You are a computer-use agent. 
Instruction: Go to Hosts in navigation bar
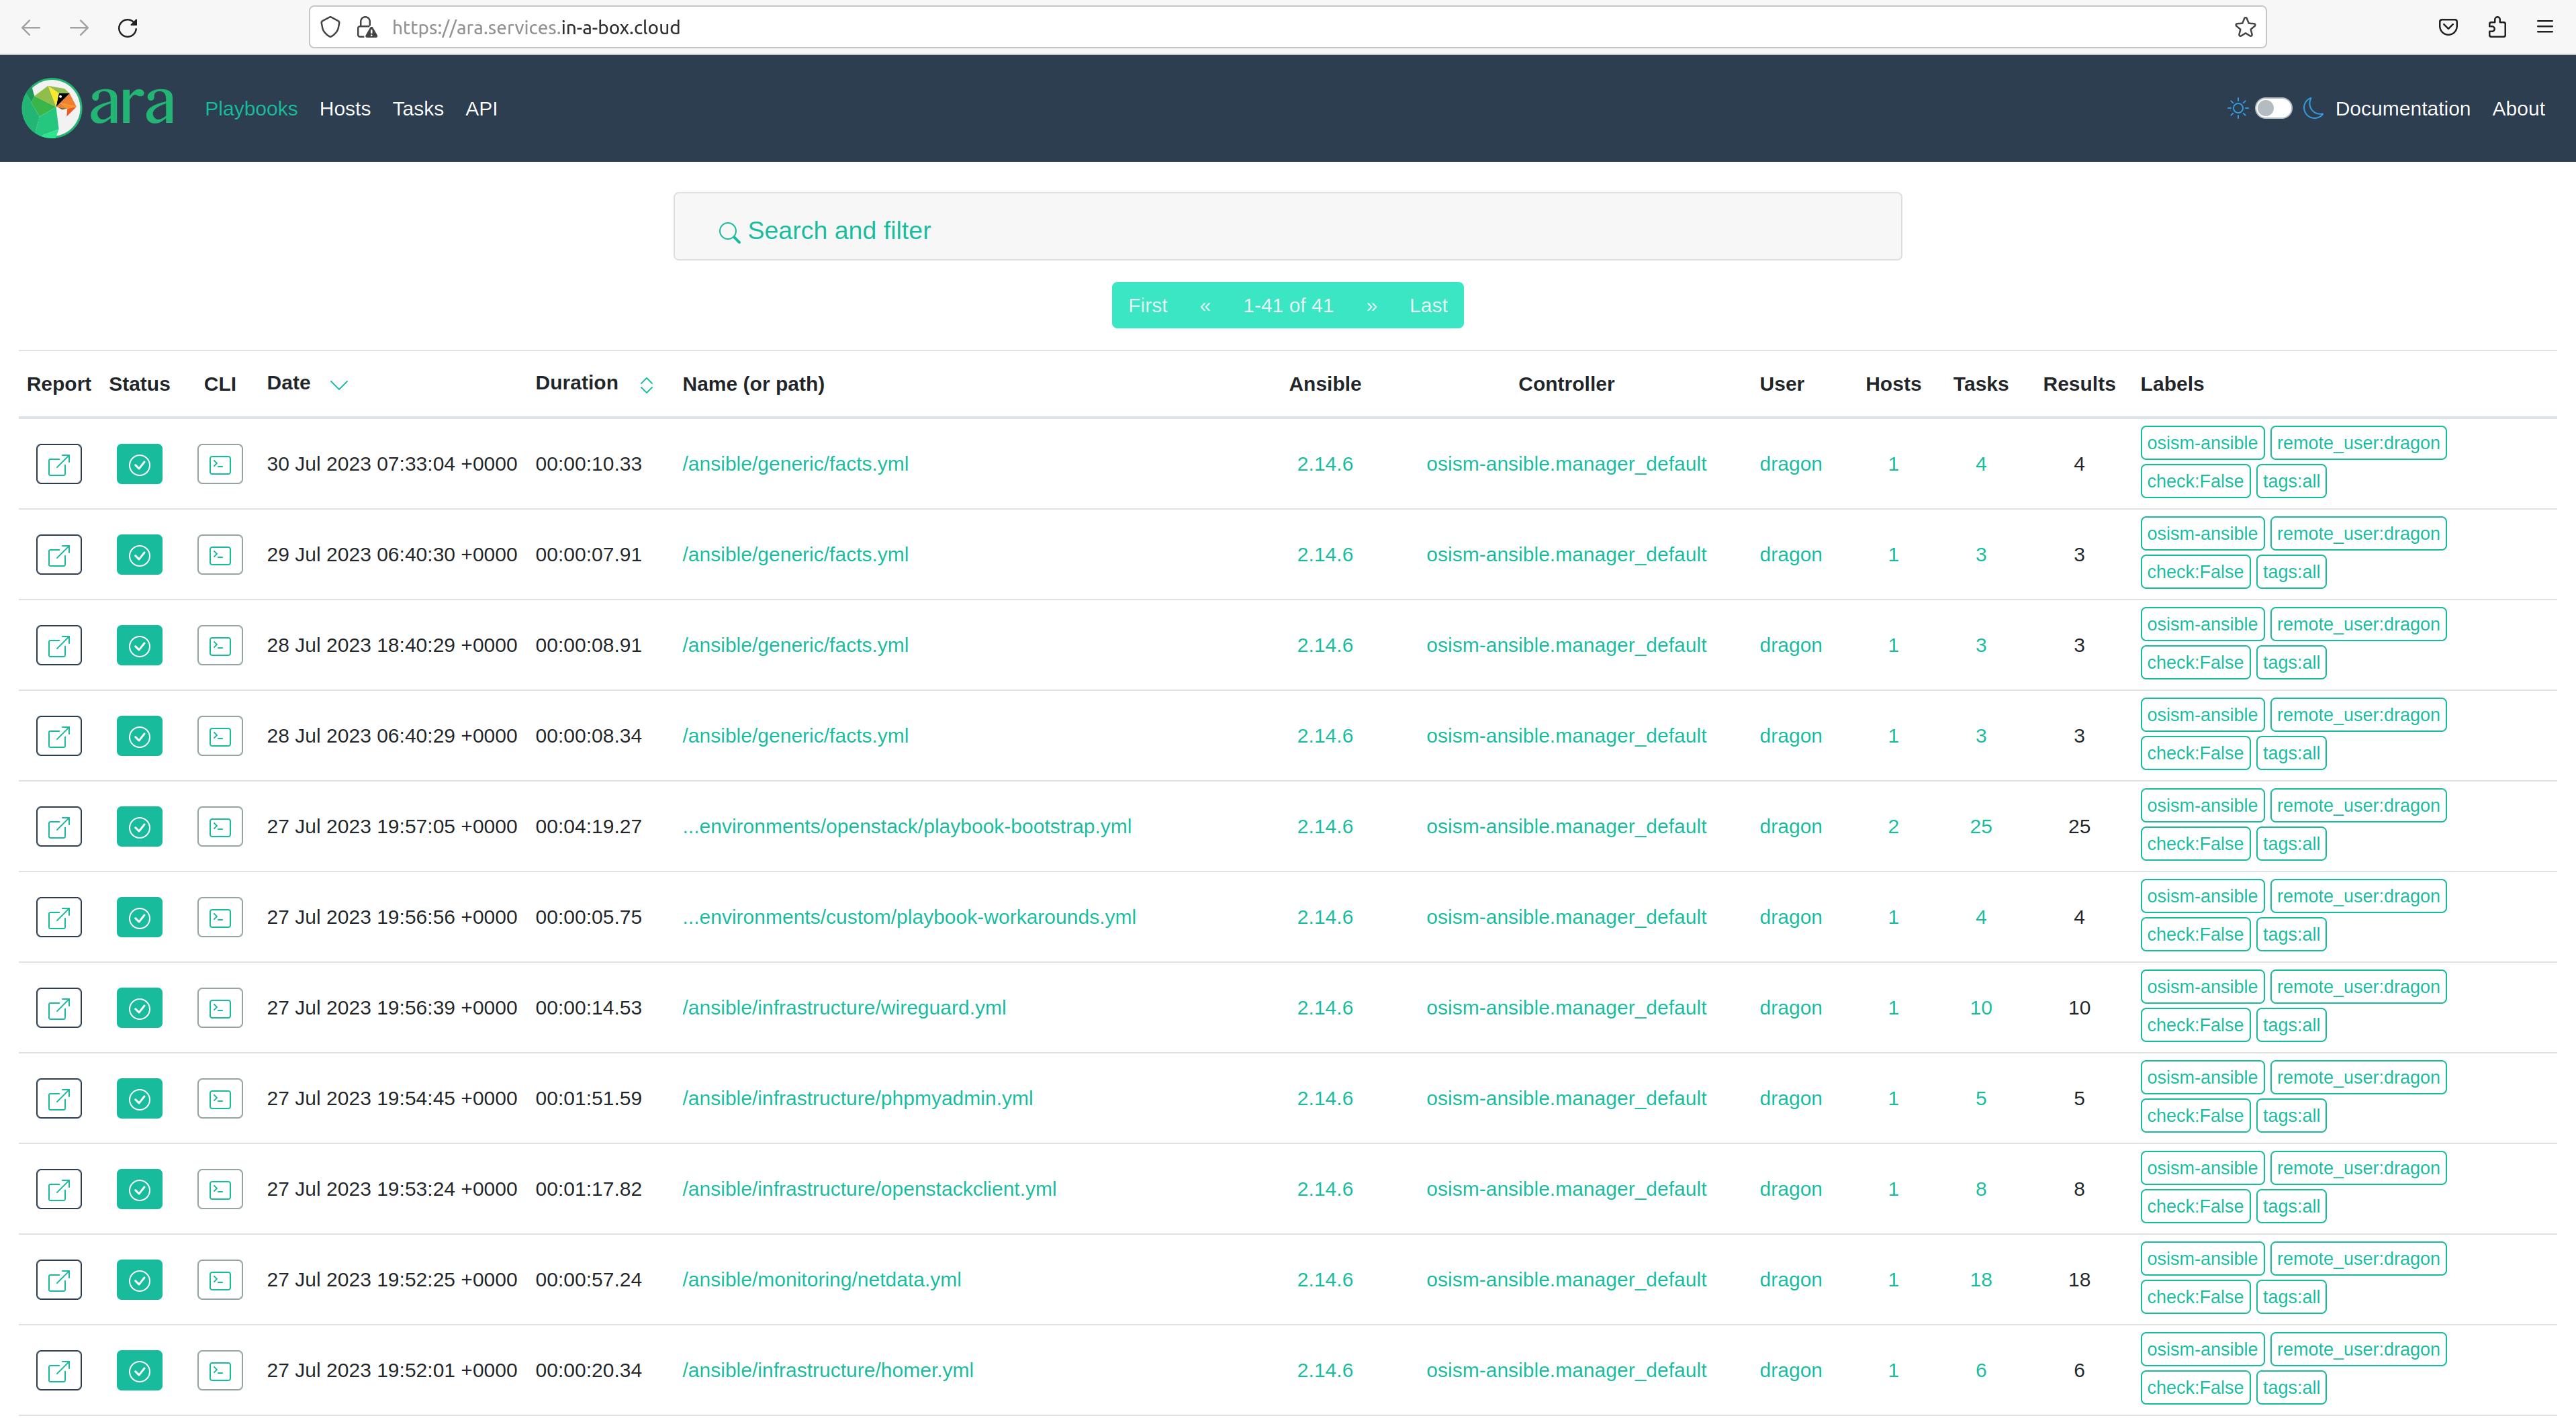coord(345,108)
